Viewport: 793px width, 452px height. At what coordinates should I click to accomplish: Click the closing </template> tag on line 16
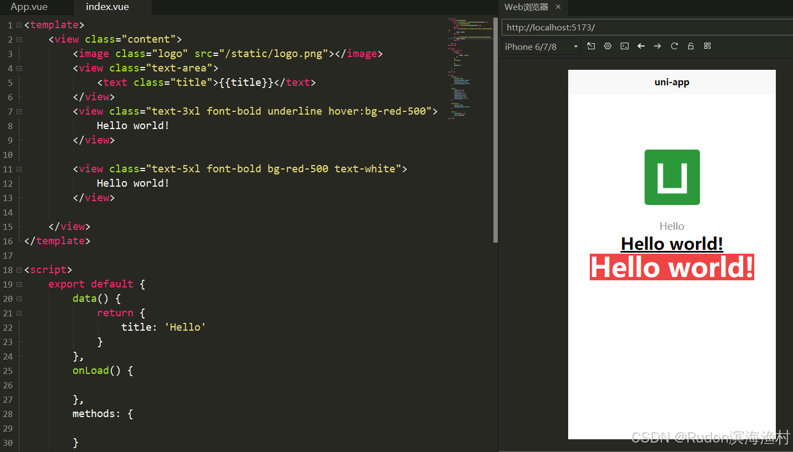click(x=57, y=241)
